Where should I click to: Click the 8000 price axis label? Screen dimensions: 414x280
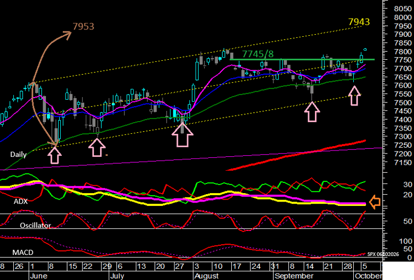click(x=403, y=17)
